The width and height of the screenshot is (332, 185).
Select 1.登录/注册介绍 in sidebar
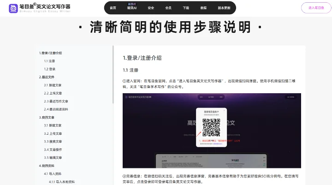pos(50,53)
